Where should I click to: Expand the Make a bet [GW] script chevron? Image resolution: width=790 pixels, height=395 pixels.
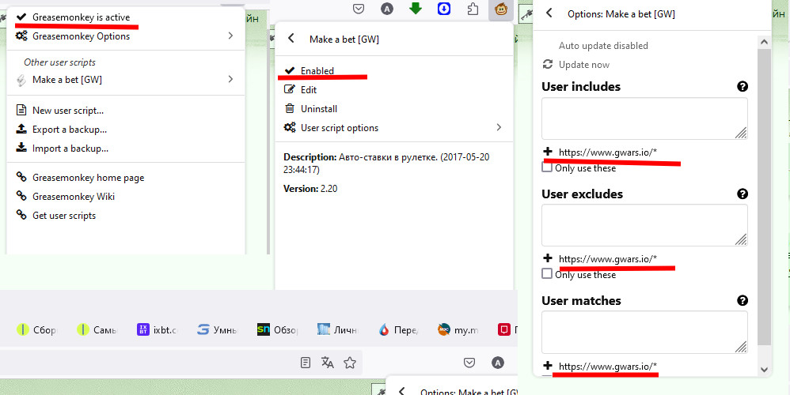pos(230,79)
